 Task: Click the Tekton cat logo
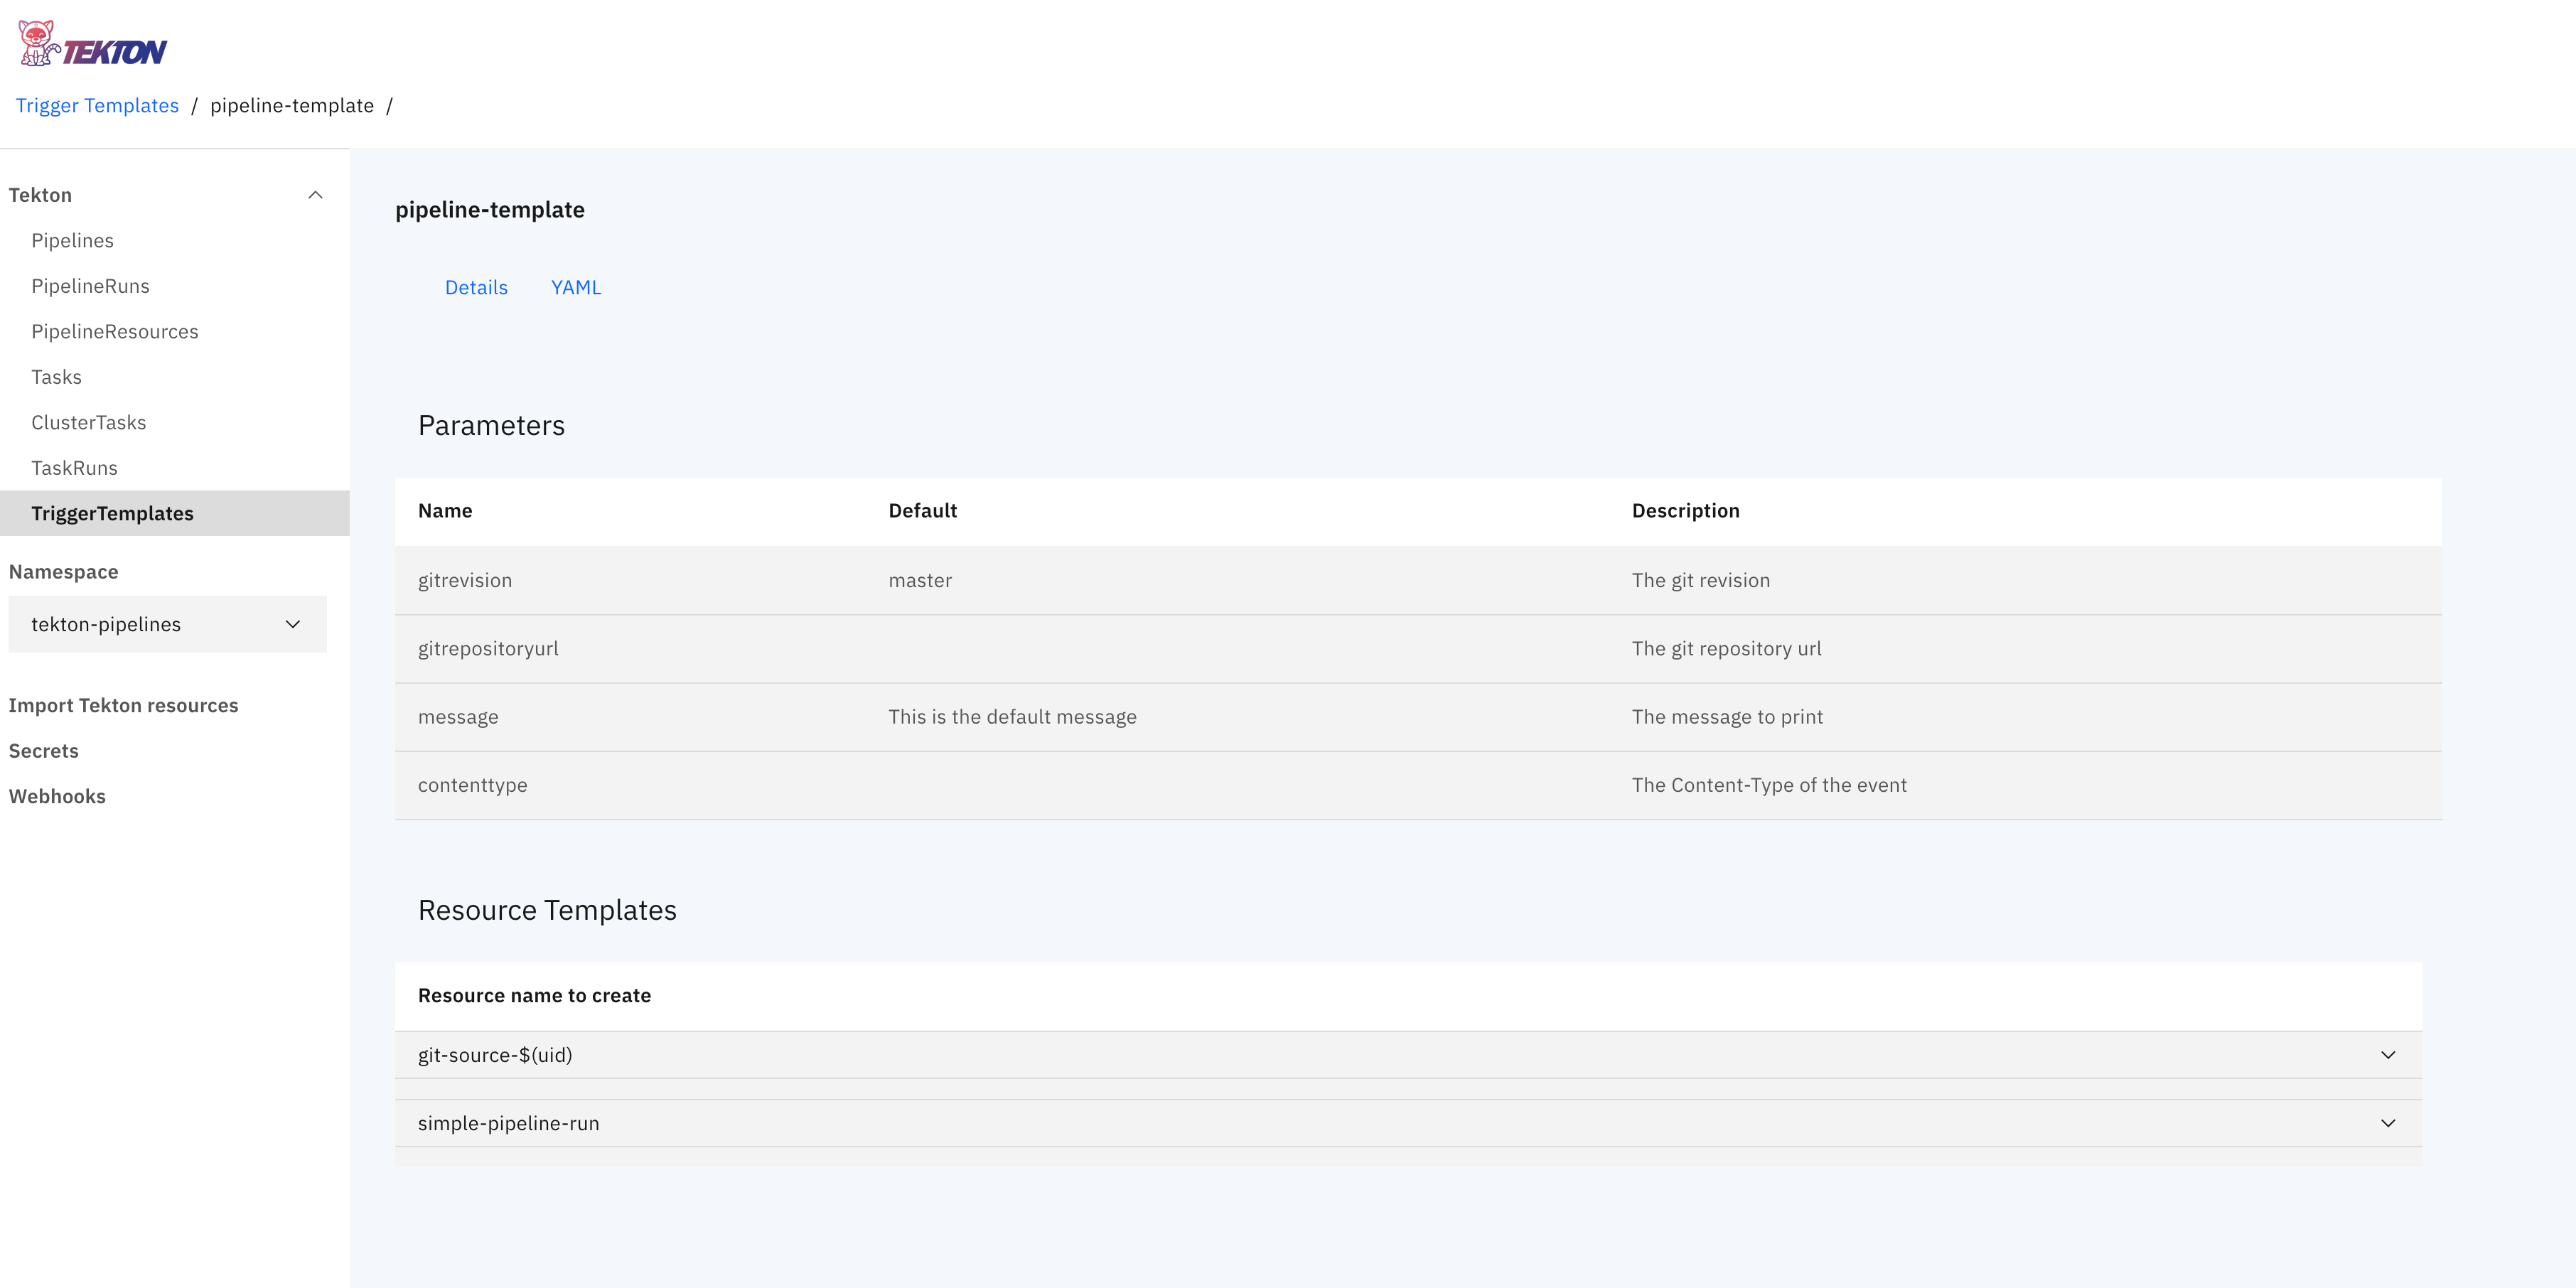point(92,44)
